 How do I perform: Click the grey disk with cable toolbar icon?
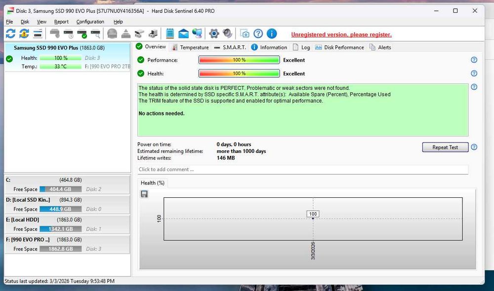(x=55, y=34)
